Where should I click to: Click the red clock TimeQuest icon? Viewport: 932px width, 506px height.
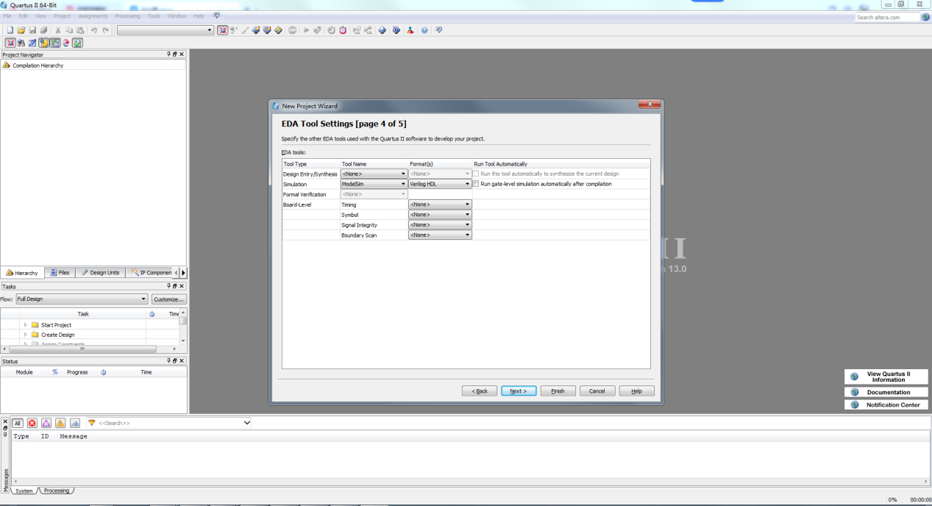coord(343,30)
